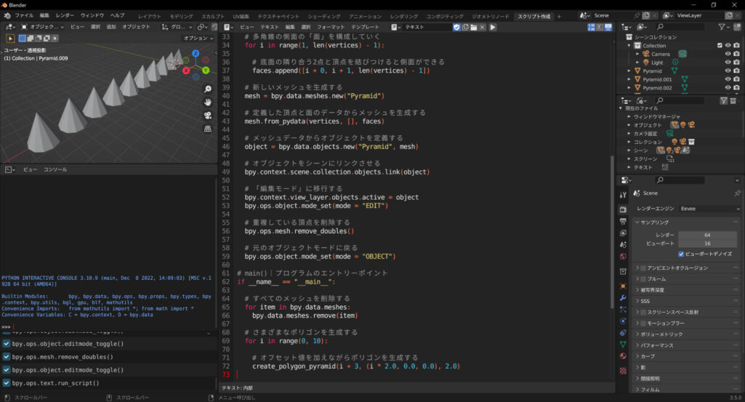This screenshot has width=745, height=402.
Task: Open the Scene properties tab icon
Action: coord(623,244)
